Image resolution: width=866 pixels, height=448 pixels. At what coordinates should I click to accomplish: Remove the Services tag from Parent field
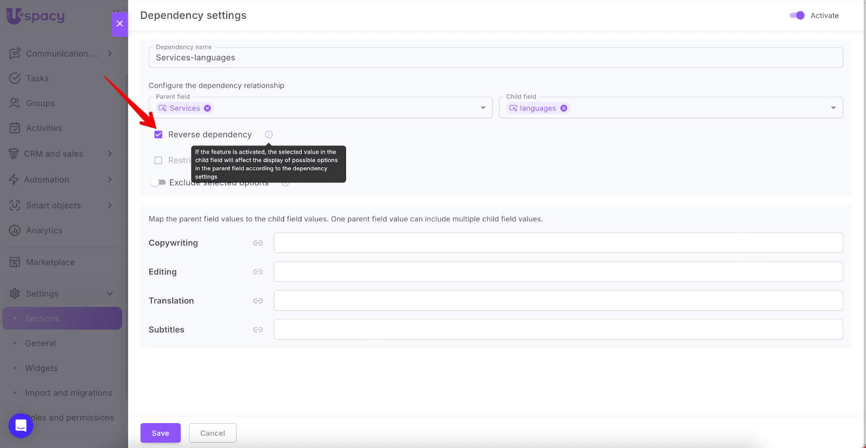207,108
